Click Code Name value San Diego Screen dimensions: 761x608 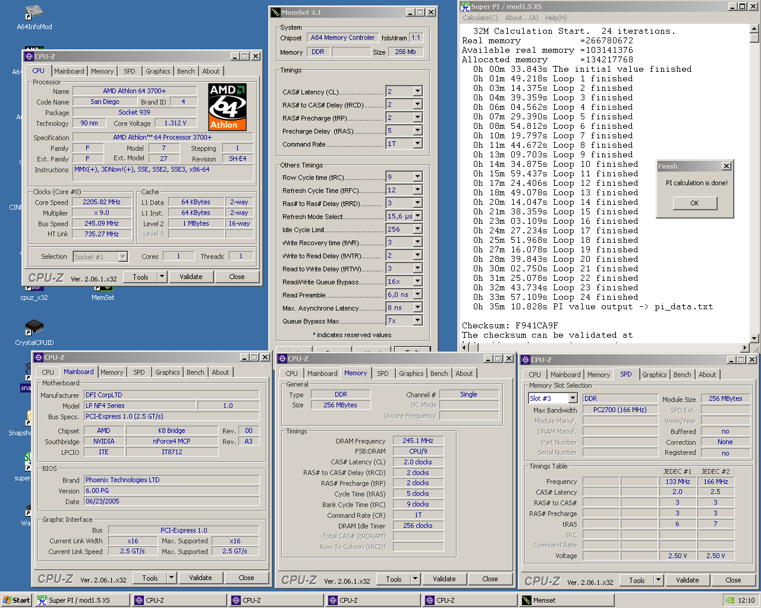(x=105, y=102)
